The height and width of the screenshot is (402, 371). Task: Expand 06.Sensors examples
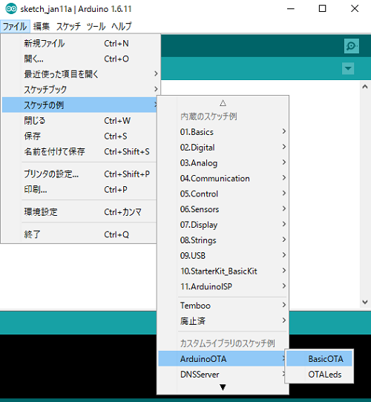point(223,209)
